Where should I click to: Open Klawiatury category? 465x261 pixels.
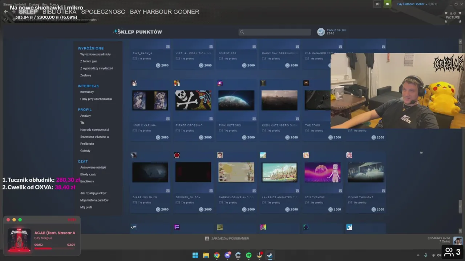click(x=87, y=92)
